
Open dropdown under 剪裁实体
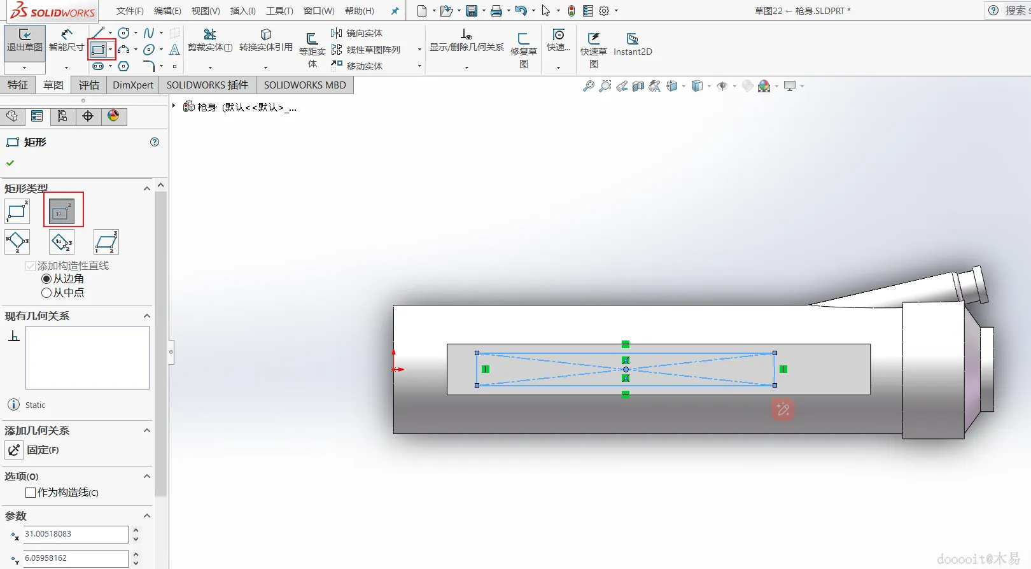[210, 67]
